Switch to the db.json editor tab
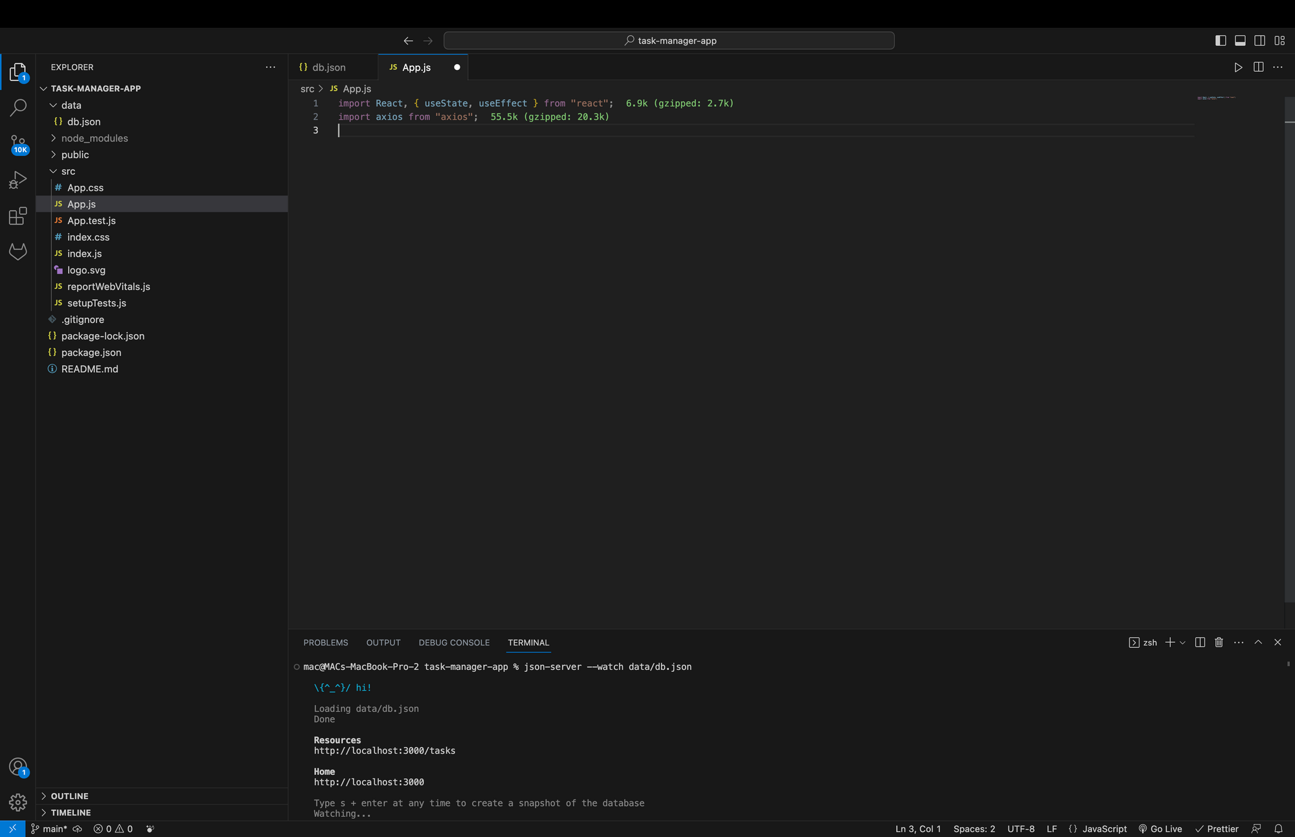1295x837 pixels. tap(328, 67)
